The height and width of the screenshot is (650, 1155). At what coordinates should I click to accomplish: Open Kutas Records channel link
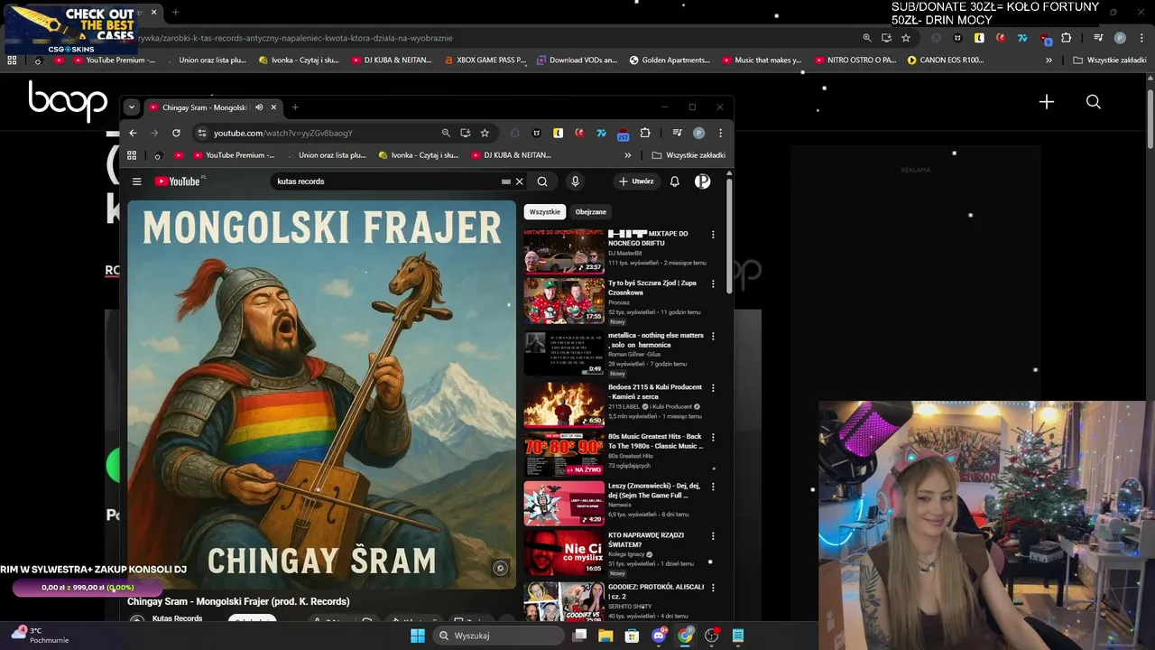click(x=177, y=618)
